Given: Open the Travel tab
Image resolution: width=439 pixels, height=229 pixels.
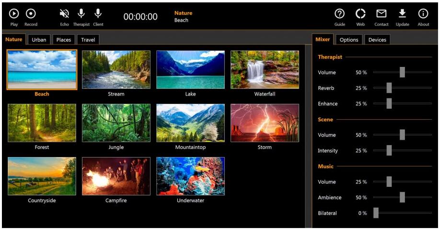Looking at the screenshot, I should pos(88,40).
